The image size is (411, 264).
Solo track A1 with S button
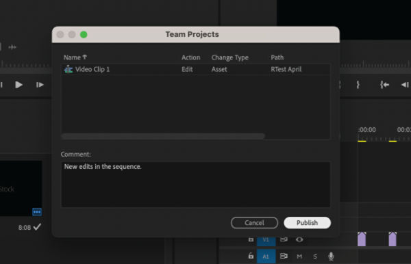[x=315, y=256]
